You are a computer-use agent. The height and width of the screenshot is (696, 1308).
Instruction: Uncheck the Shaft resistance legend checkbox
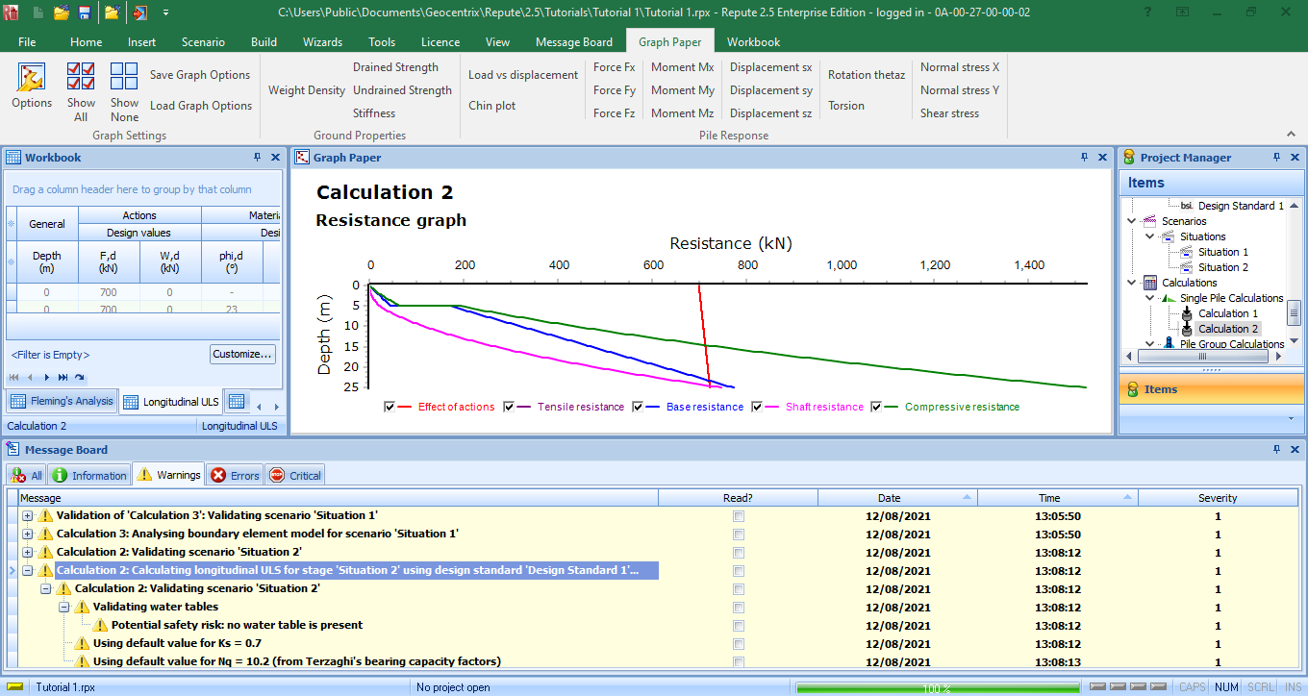tap(757, 408)
